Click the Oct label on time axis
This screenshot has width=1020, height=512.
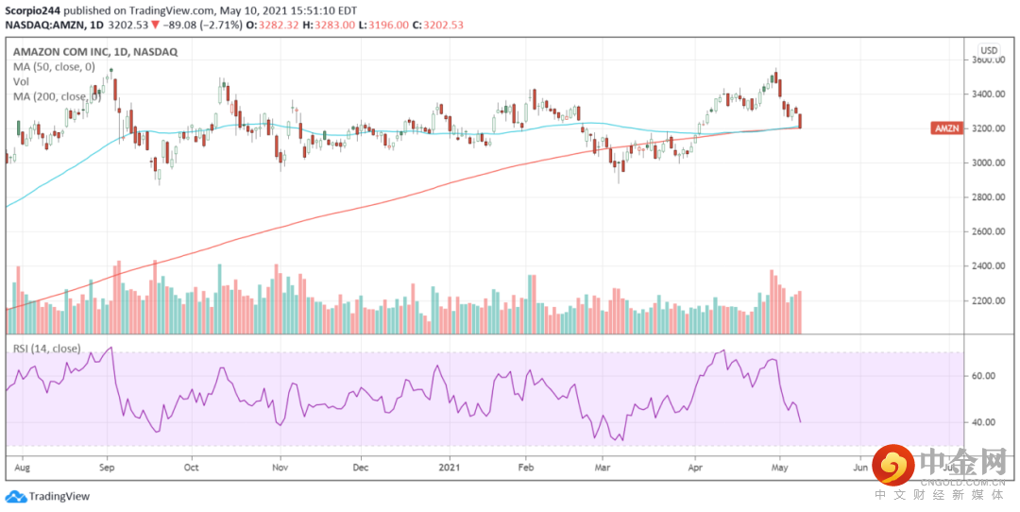(191, 467)
